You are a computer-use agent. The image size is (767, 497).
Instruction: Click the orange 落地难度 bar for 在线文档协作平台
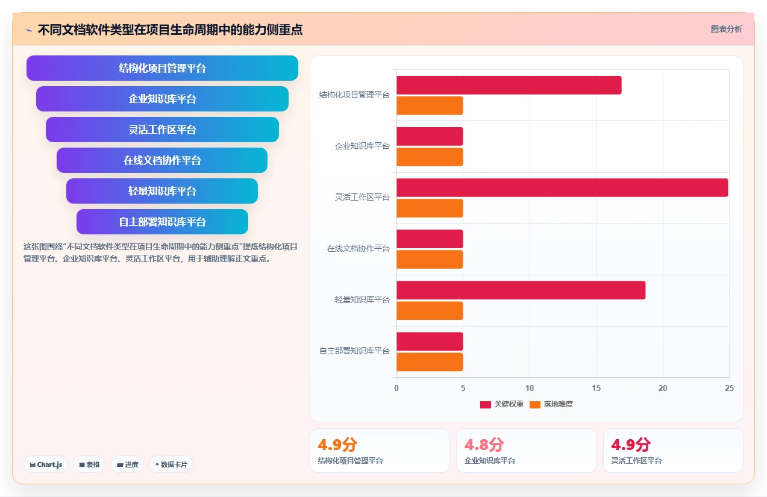point(430,259)
